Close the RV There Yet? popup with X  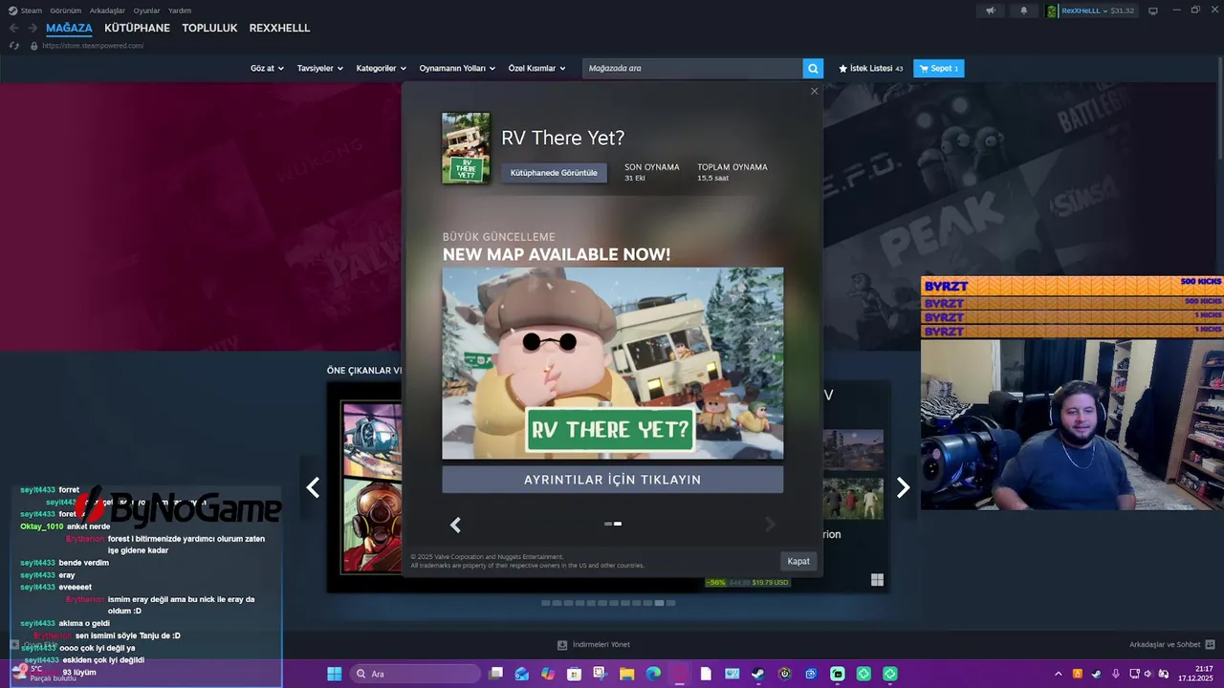pos(814,92)
